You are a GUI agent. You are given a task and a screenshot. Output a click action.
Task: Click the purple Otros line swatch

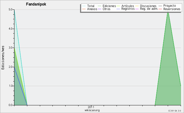(99, 9)
